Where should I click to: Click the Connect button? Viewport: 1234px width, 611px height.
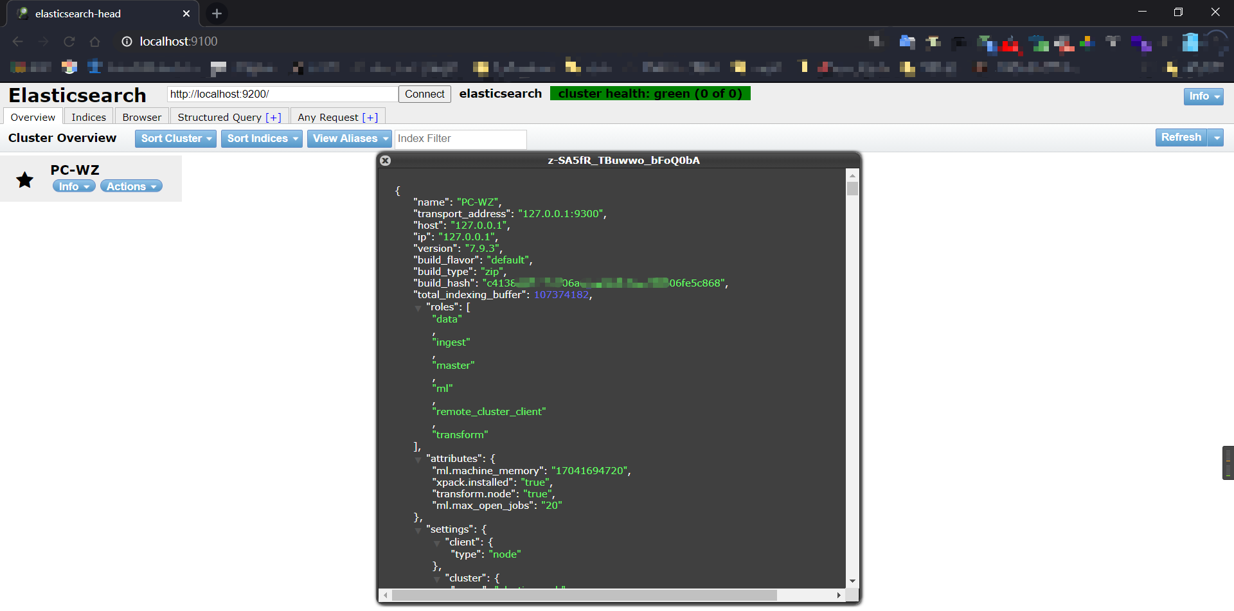click(424, 94)
